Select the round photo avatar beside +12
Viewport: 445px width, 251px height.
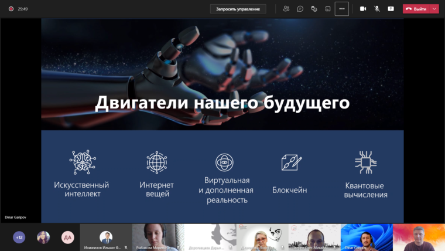(43, 238)
